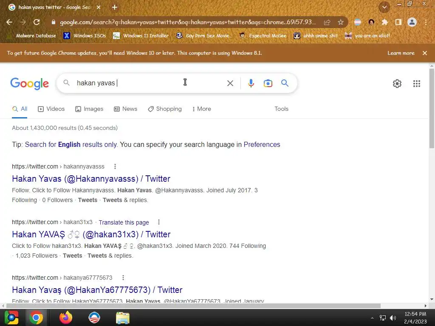This screenshot has width=435, height=326.
Task: Expand the More search filters
Action: 202,109
